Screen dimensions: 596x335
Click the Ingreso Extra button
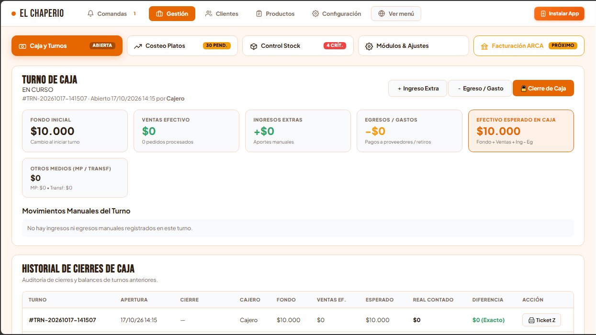pyautogui.click(x=418, y=89)
